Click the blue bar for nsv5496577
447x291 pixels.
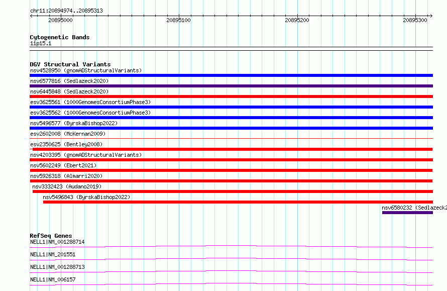[x=231, y=128]
